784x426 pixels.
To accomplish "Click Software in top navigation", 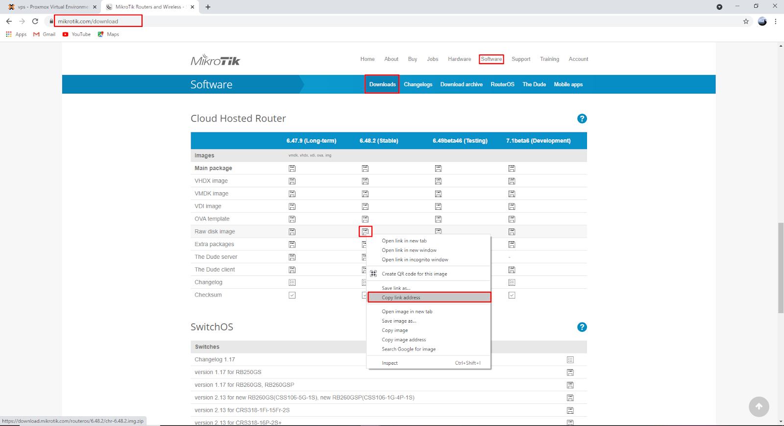I will click(x=491, y=59).
